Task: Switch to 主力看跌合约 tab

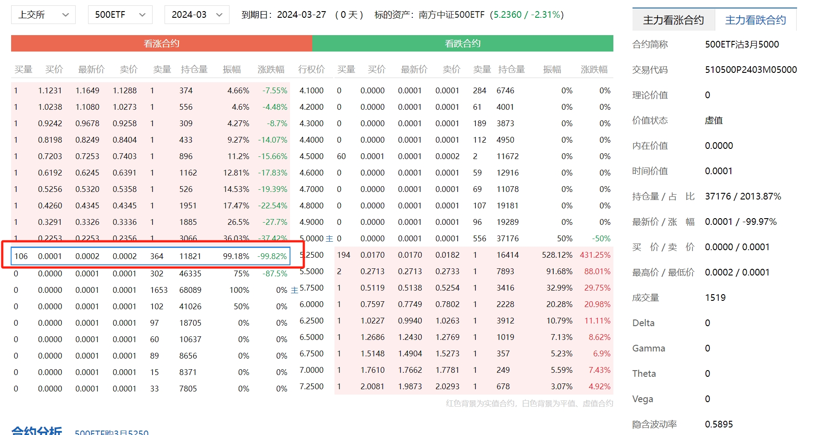Action: tap(755, 20)
